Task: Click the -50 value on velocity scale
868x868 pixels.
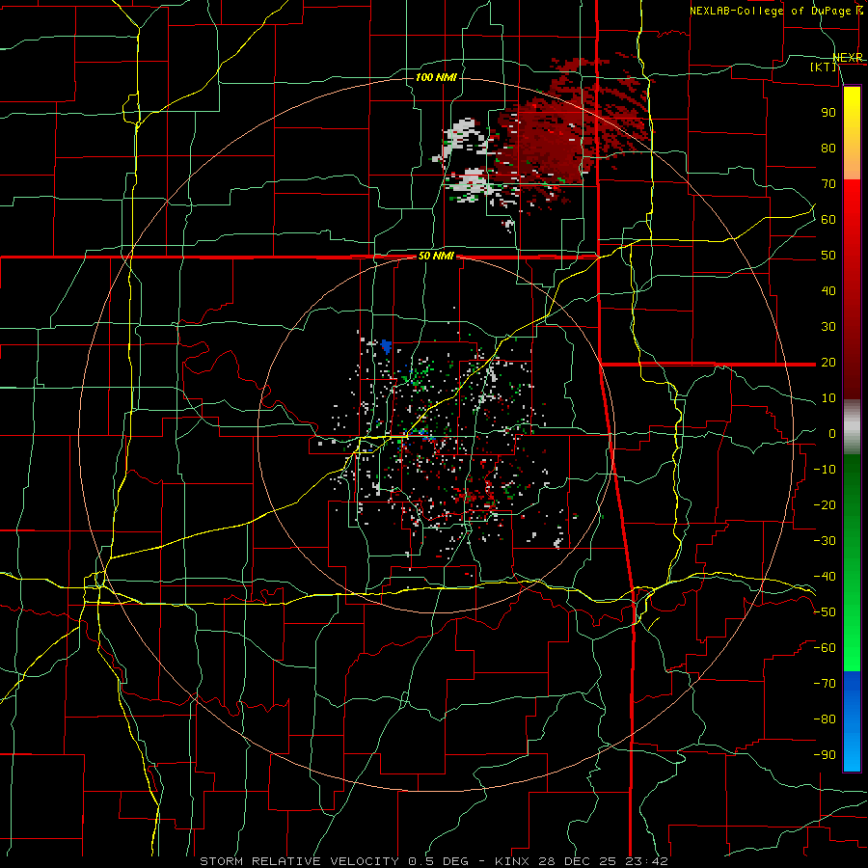Action: click(x=825, y=612)
